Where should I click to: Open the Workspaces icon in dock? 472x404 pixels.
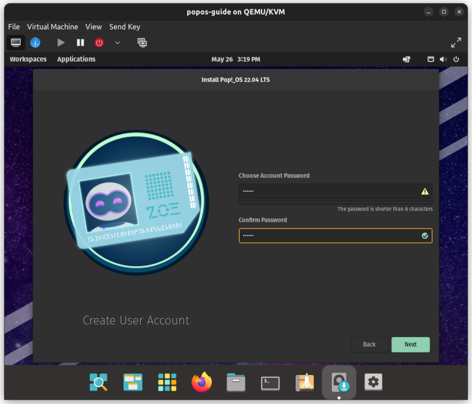point(133,382)
